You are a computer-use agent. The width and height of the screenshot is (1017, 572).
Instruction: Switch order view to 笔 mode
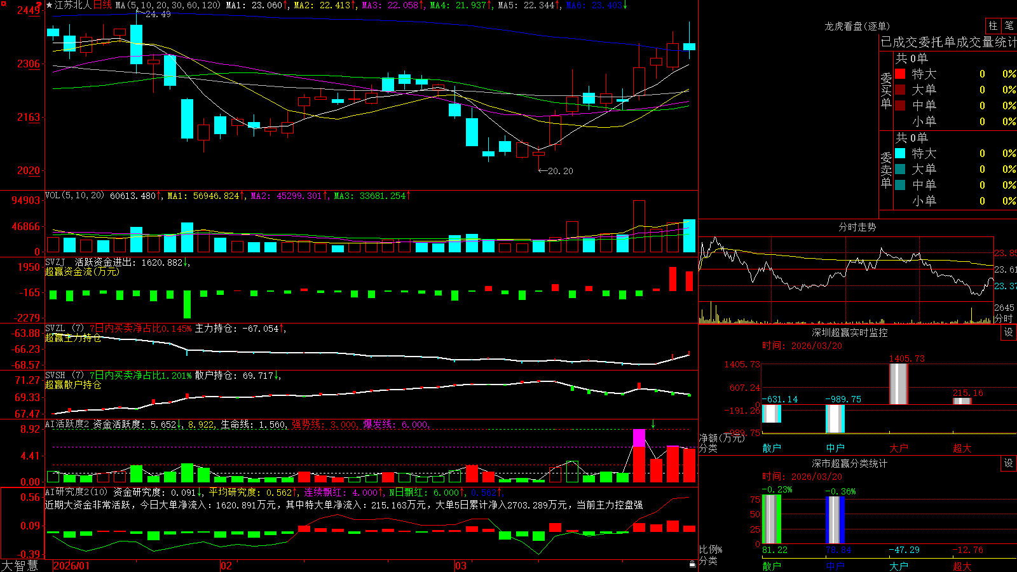coord(1009,26)
